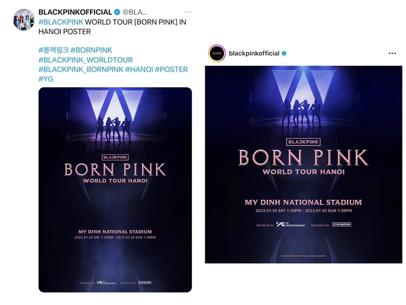
Task: Open the Instagram Born Pink poster image
Action: 303,164
